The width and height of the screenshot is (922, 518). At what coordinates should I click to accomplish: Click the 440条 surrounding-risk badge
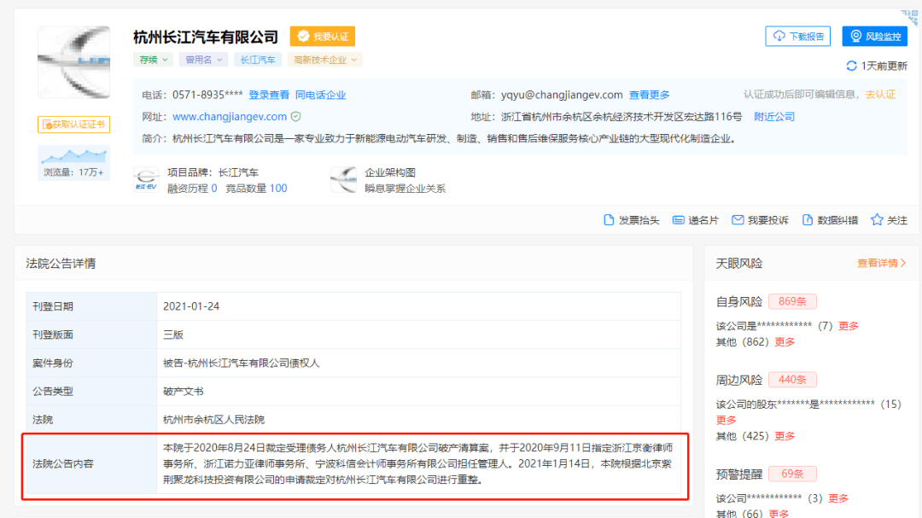(792, 379)
